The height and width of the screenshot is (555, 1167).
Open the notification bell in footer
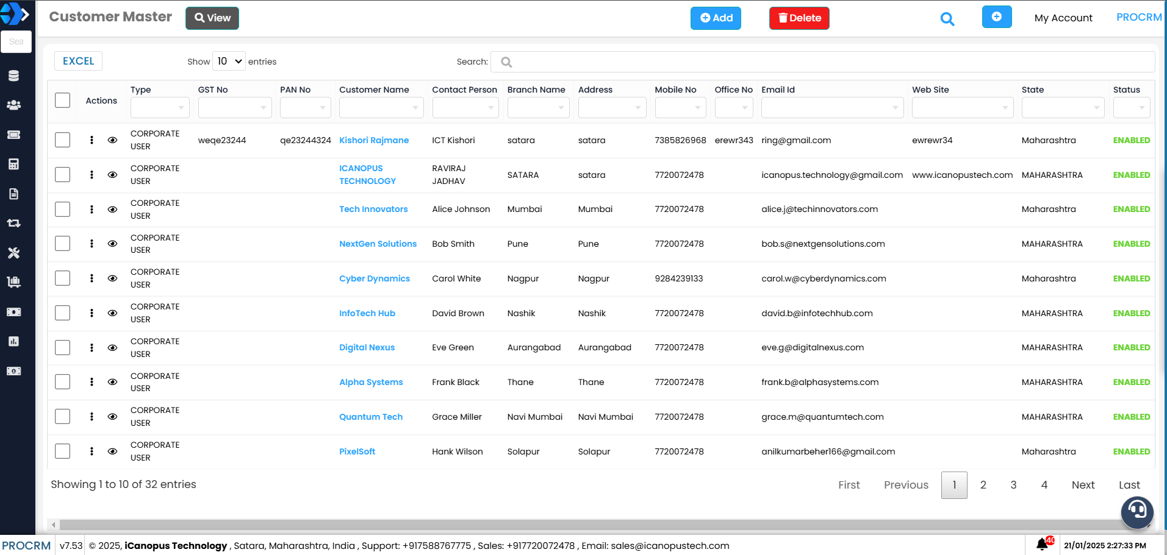pyautogui.click(x=1043, y=544)
